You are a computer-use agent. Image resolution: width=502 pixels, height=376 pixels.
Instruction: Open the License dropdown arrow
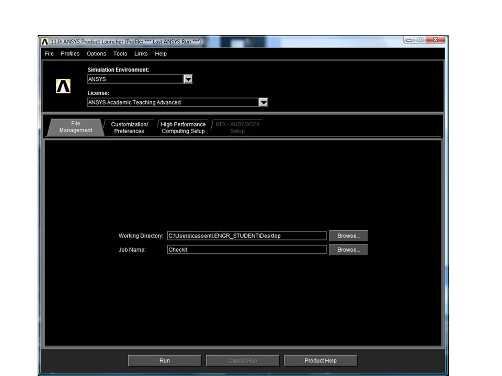tap(263, 102)
